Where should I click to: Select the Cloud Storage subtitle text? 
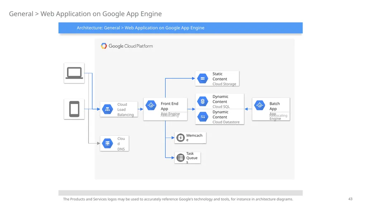pyautogui.click(x=224, y=84)
